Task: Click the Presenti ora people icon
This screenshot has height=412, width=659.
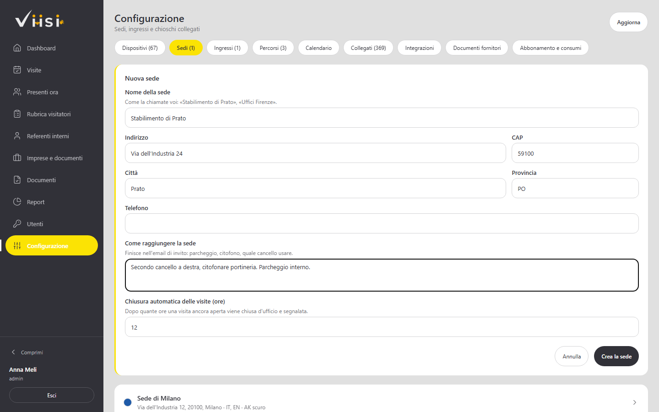Action: pos(17,92)
